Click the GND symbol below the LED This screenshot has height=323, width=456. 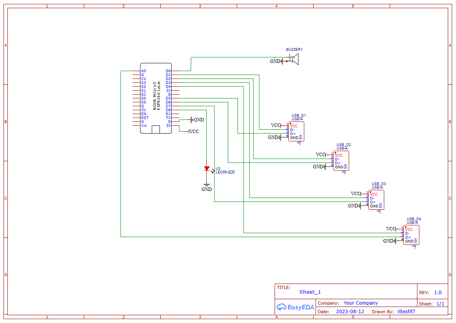(207, 187)
